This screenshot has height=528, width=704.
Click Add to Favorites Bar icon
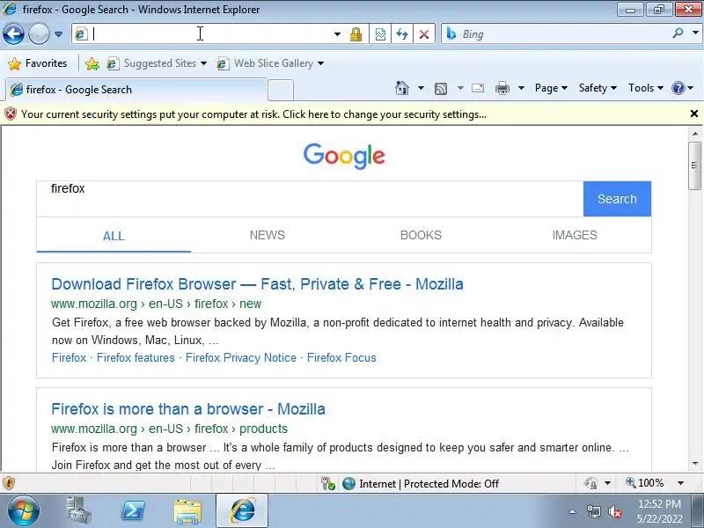click(92, 63)
